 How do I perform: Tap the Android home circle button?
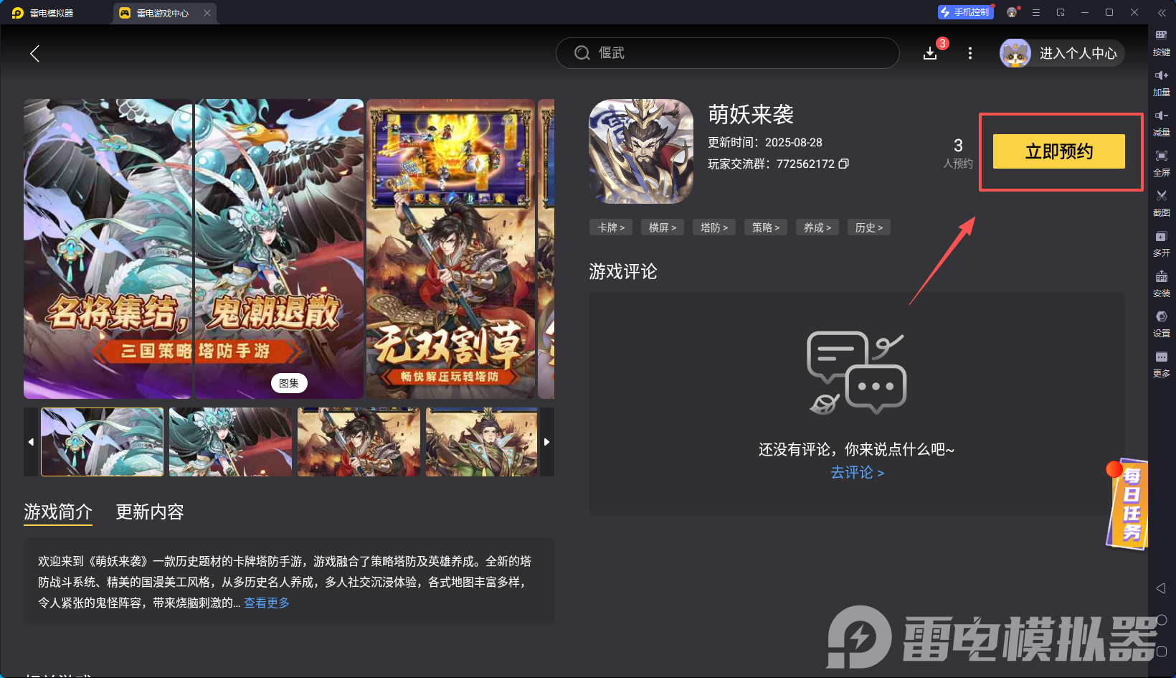click(1162, 620)
